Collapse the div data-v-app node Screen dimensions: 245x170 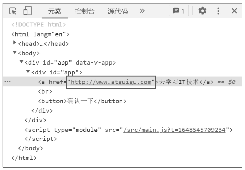(x=21, y=62)
